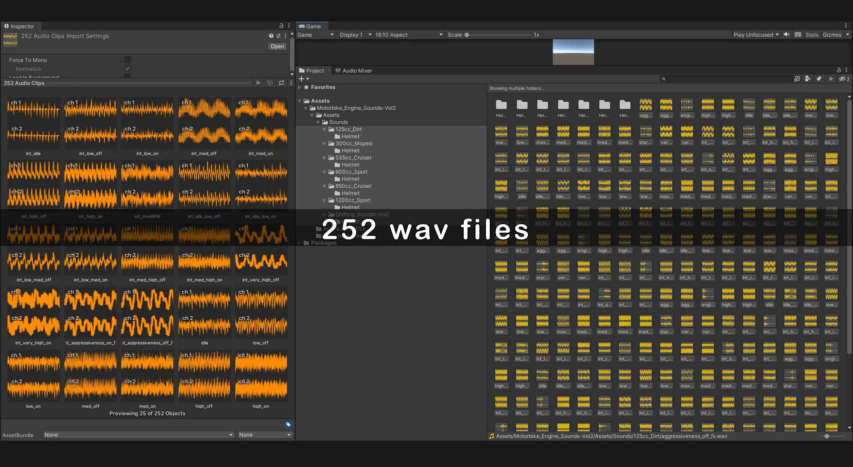Enable the Force To Mono checkbox

click(x=127, y=60)
